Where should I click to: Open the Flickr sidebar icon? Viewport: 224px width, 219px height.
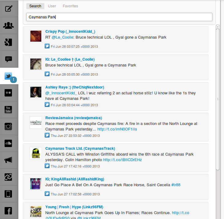[8, 93]
